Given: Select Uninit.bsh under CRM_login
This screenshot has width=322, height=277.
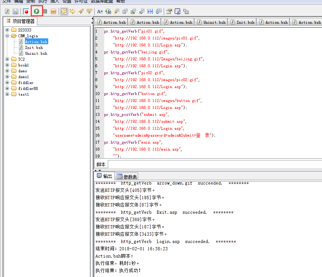Looking at the screenshot, I should (36, 53).
